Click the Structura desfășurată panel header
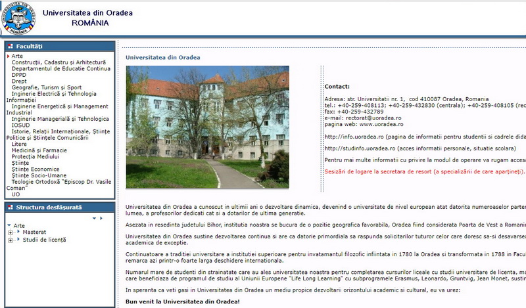This screenshot has width=526, height=308. 60,207
